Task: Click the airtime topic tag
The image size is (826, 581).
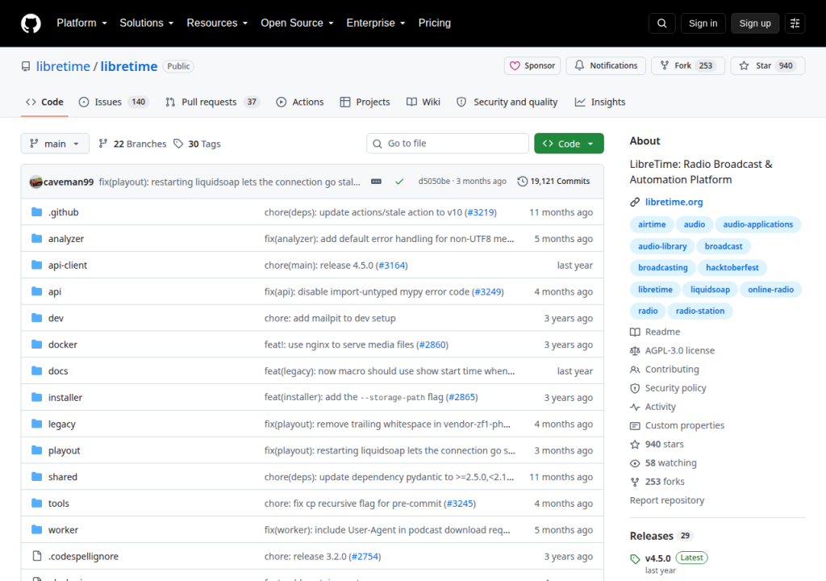Action: [652, 224]
